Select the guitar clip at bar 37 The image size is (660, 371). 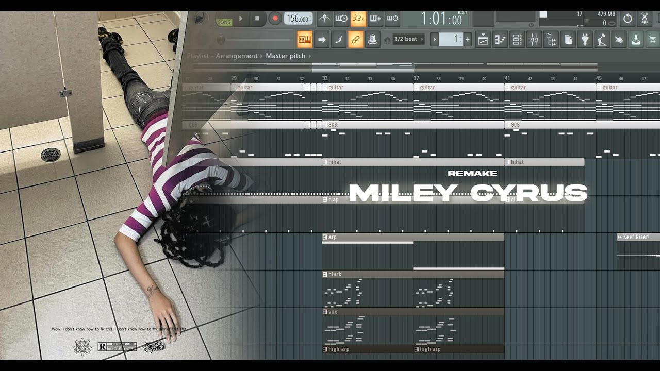point(459,88)
